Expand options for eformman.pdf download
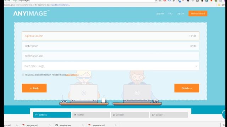Image resolution: width=227 pixels, height=127 pixels. 116,125
